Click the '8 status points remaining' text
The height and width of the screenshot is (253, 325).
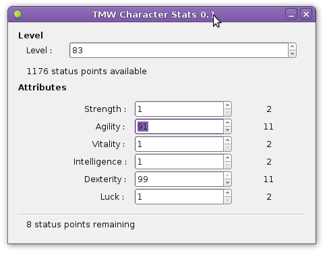tap(80, 225)
